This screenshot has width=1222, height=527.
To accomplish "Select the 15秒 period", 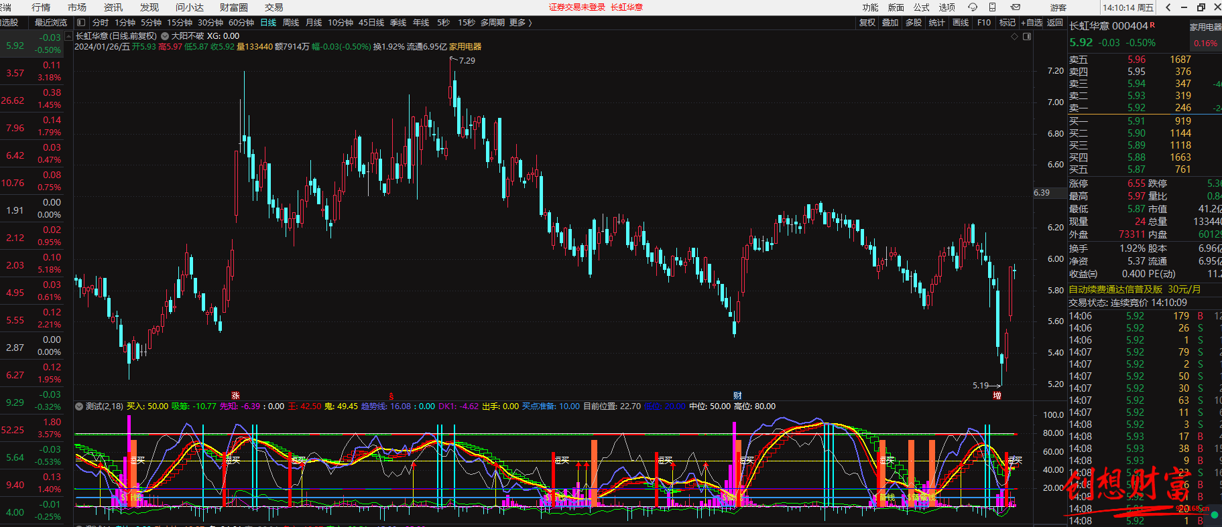I will (x=467, y=23).
